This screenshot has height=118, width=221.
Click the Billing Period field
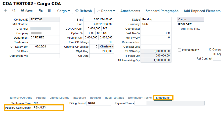click(99, 103)
